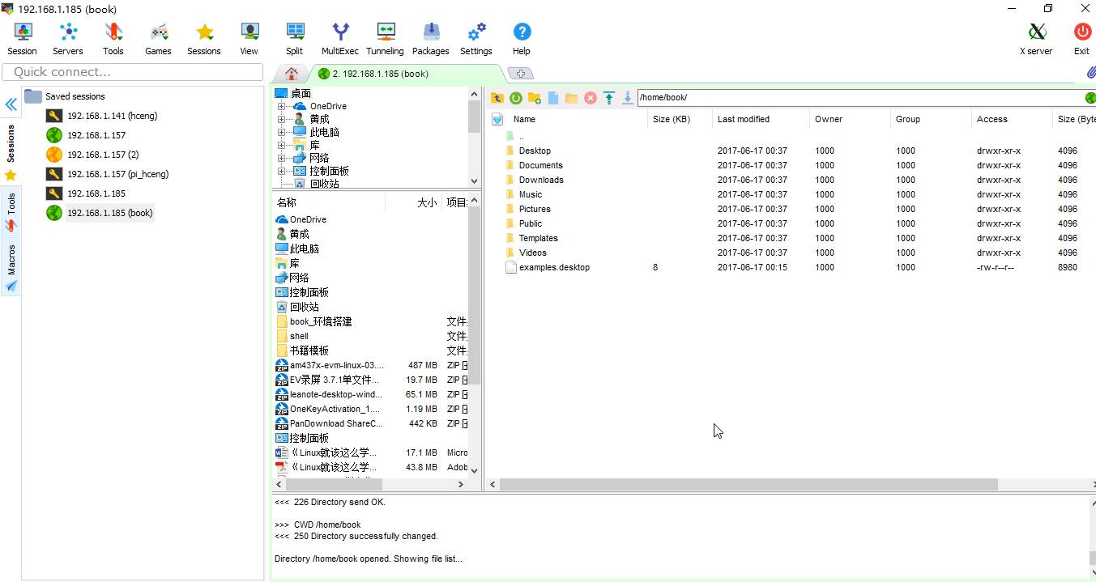
Task: Open a new tab with plus button
Action: click(520, 74)
